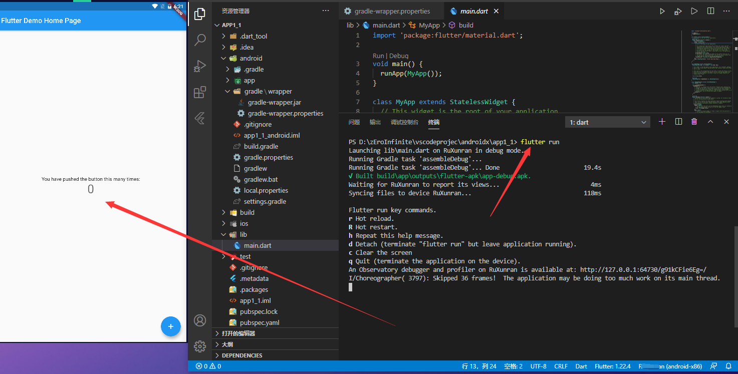Close the terminal panel
The height and width of the screenshot is (374, 738).
coord(726,122)
